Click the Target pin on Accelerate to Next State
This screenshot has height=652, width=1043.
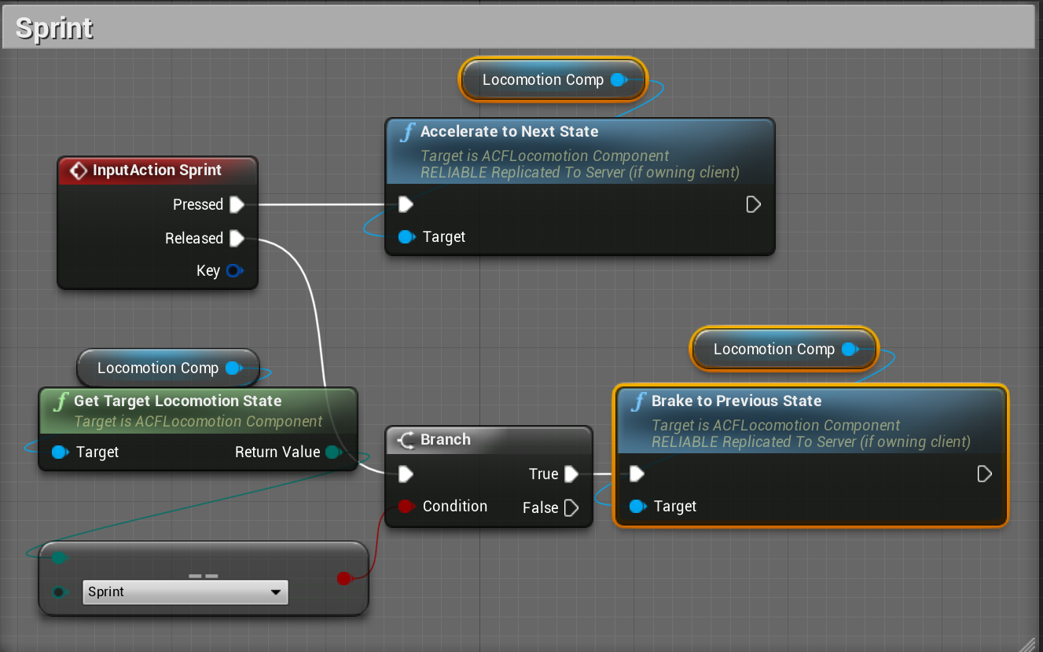406,236
